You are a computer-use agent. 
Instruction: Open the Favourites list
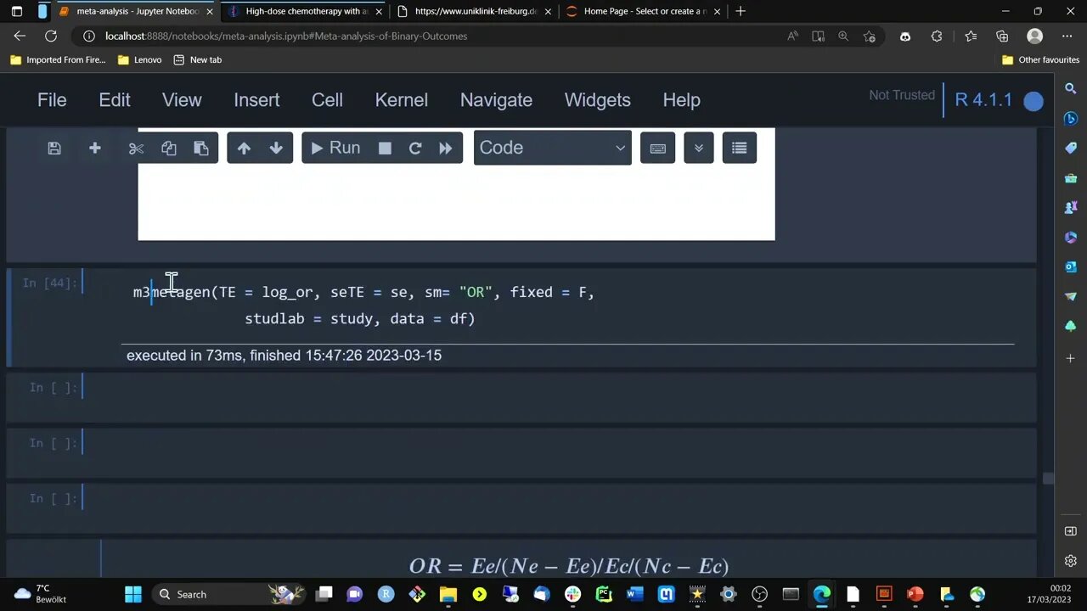tap(971, 36)
